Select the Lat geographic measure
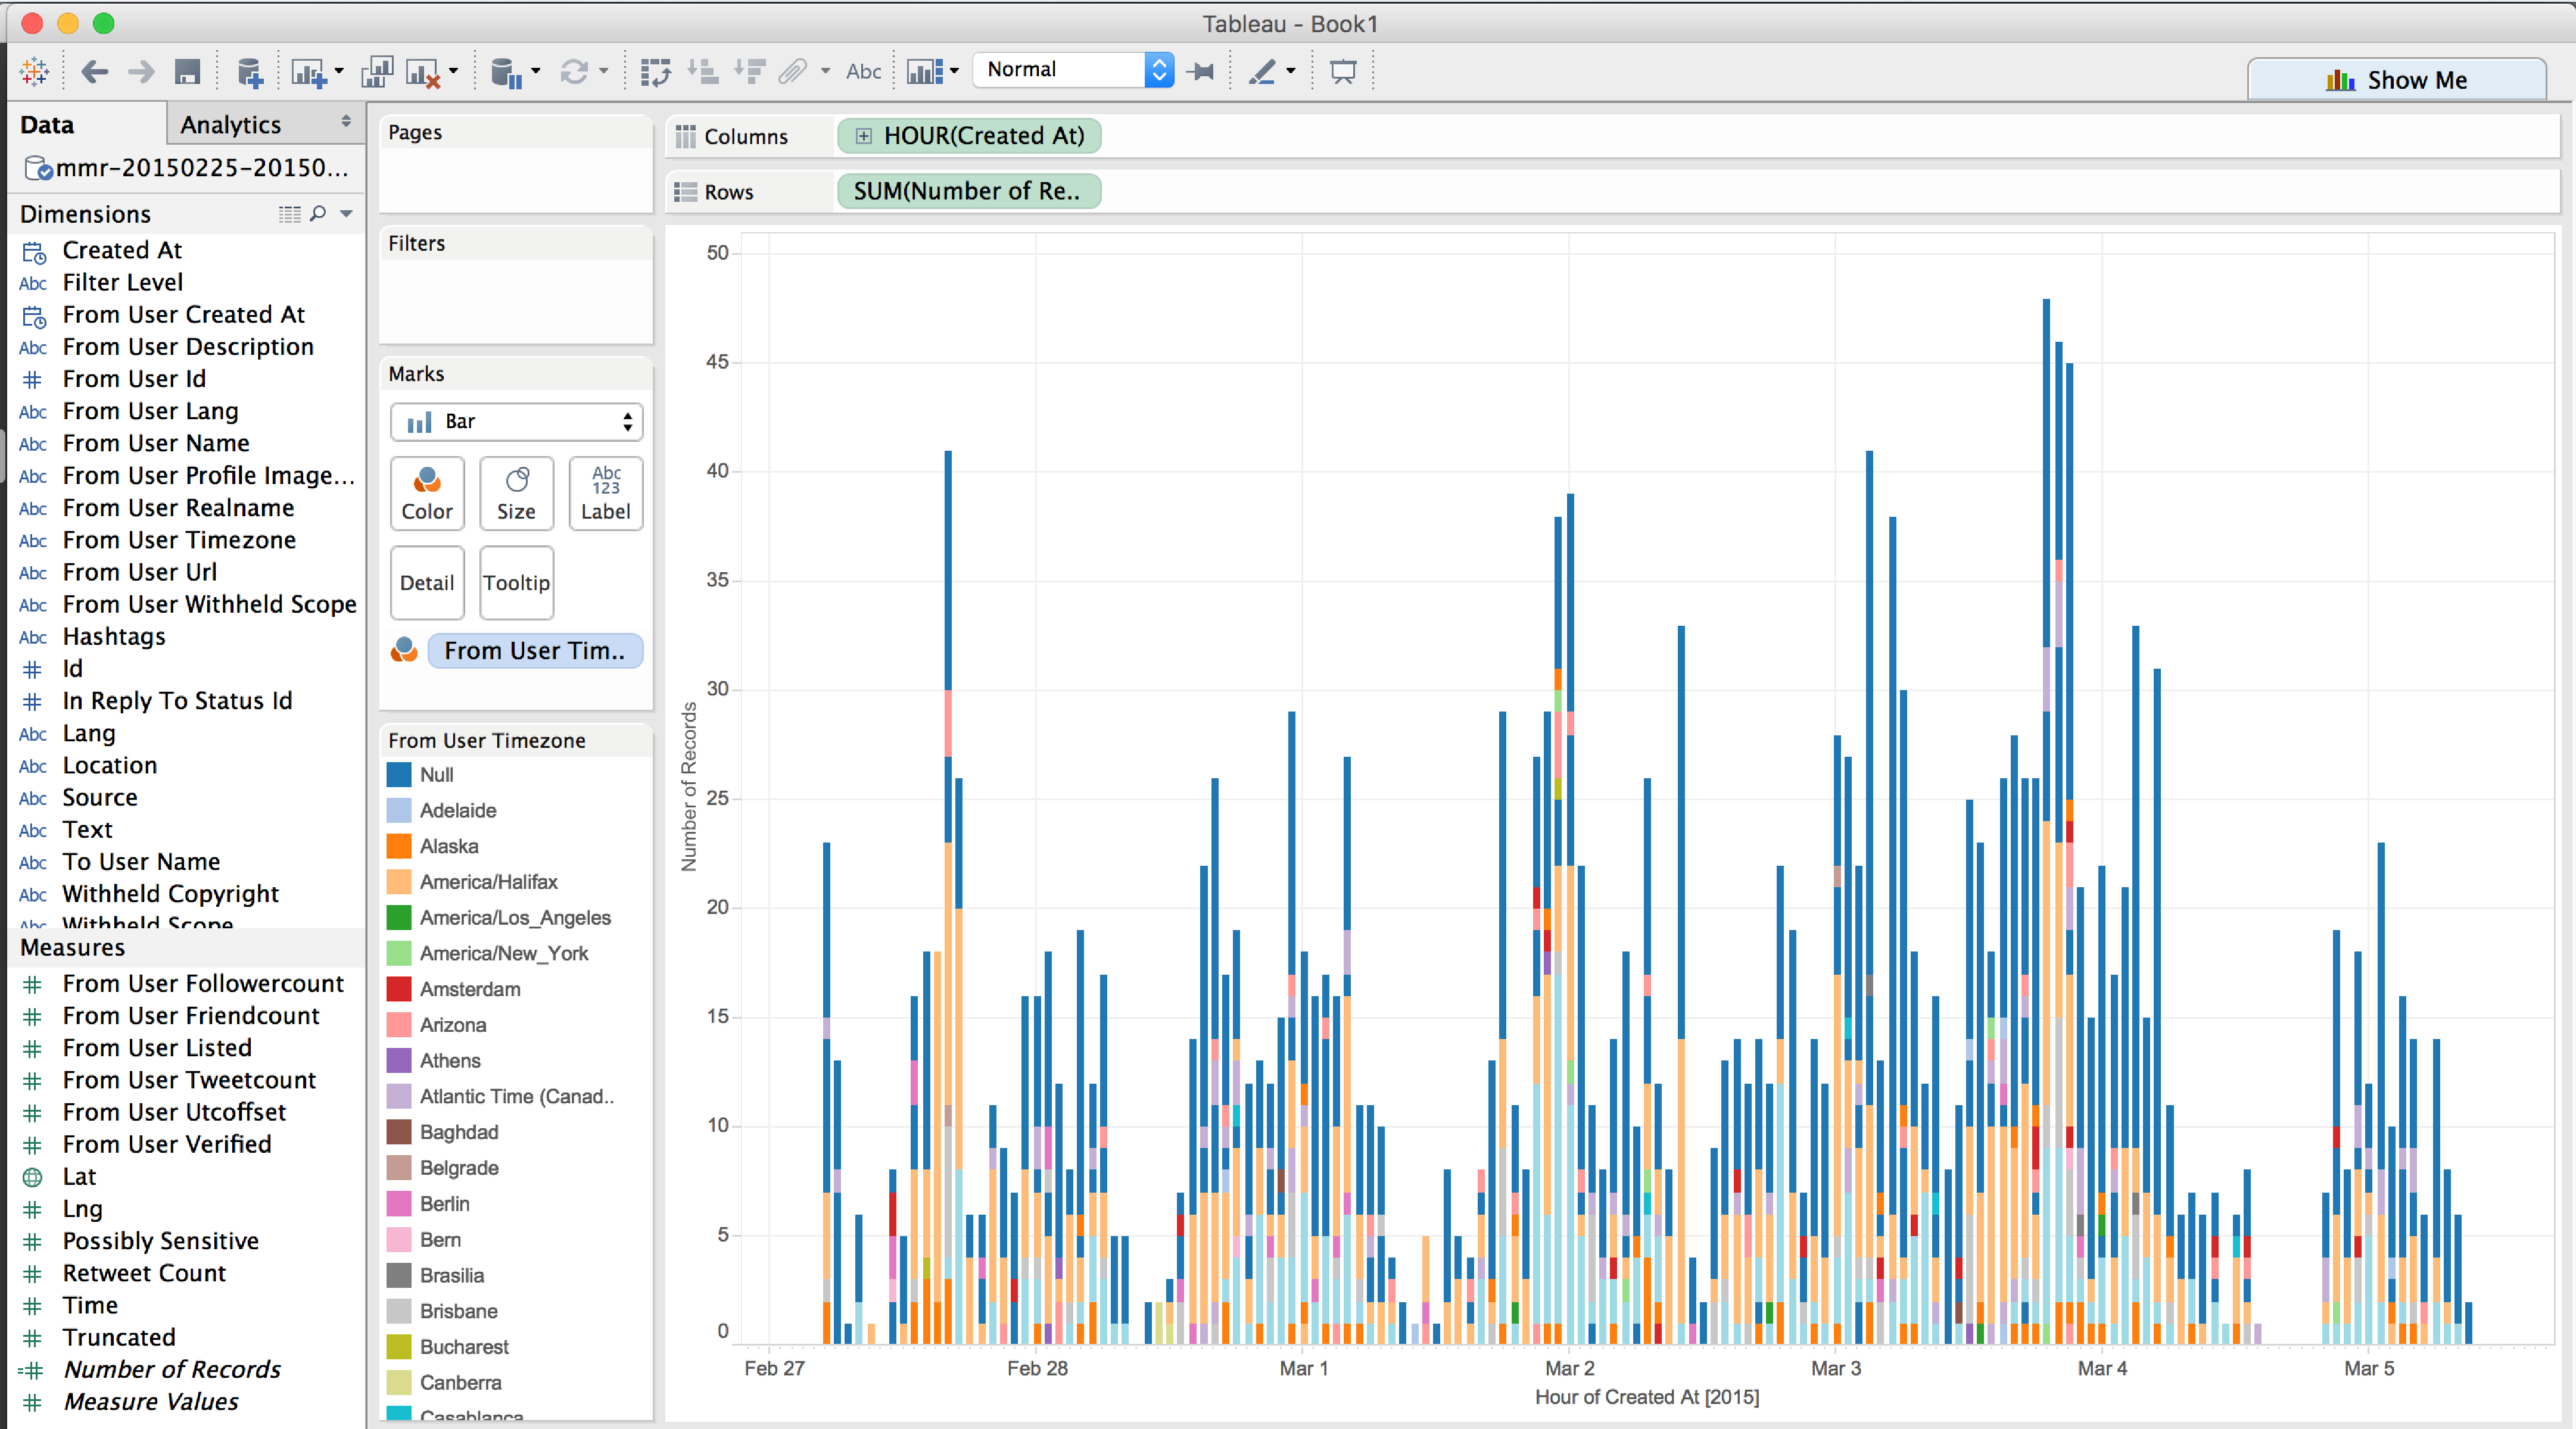Screen dimensions: 2576x1429 click(x=79, y=1177)
